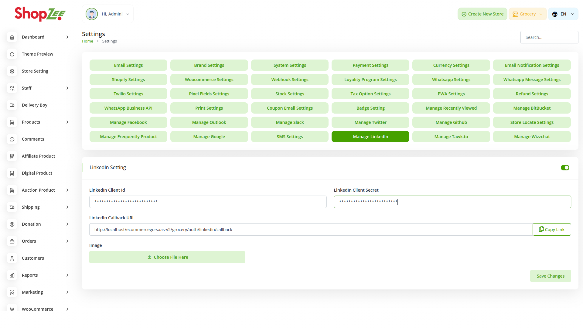Switch to the Manage Github tab
The image size is (583, 328).
[x=451, y=122]
